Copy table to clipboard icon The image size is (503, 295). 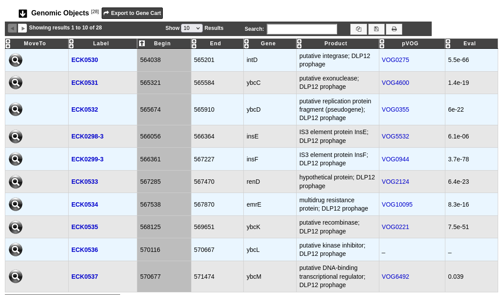point(359,29)
